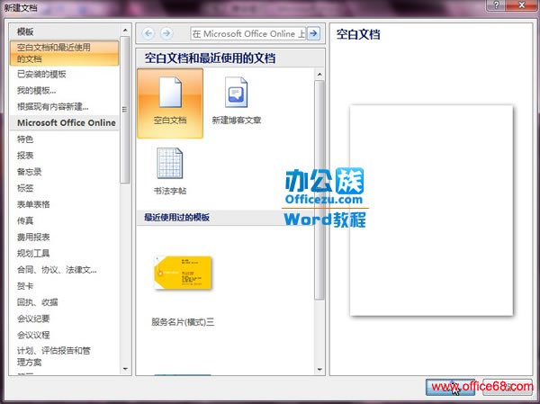Select the 空白文档 blank document icon

(170, 103)
